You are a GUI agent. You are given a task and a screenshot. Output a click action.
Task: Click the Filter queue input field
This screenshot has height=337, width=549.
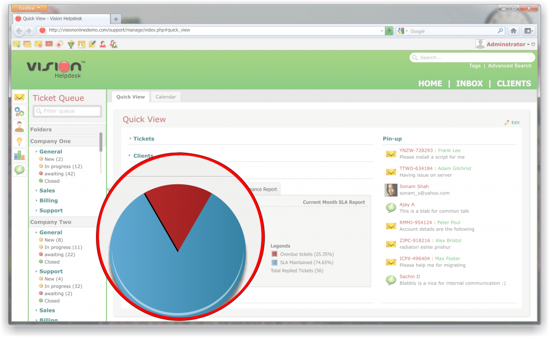point(68,111)
